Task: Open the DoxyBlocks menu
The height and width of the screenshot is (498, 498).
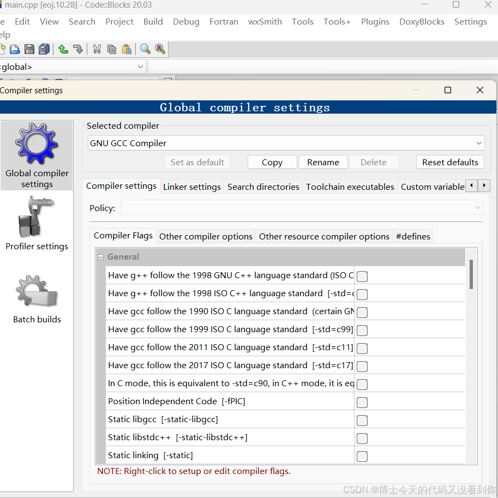Action: (x=422, y=22)
